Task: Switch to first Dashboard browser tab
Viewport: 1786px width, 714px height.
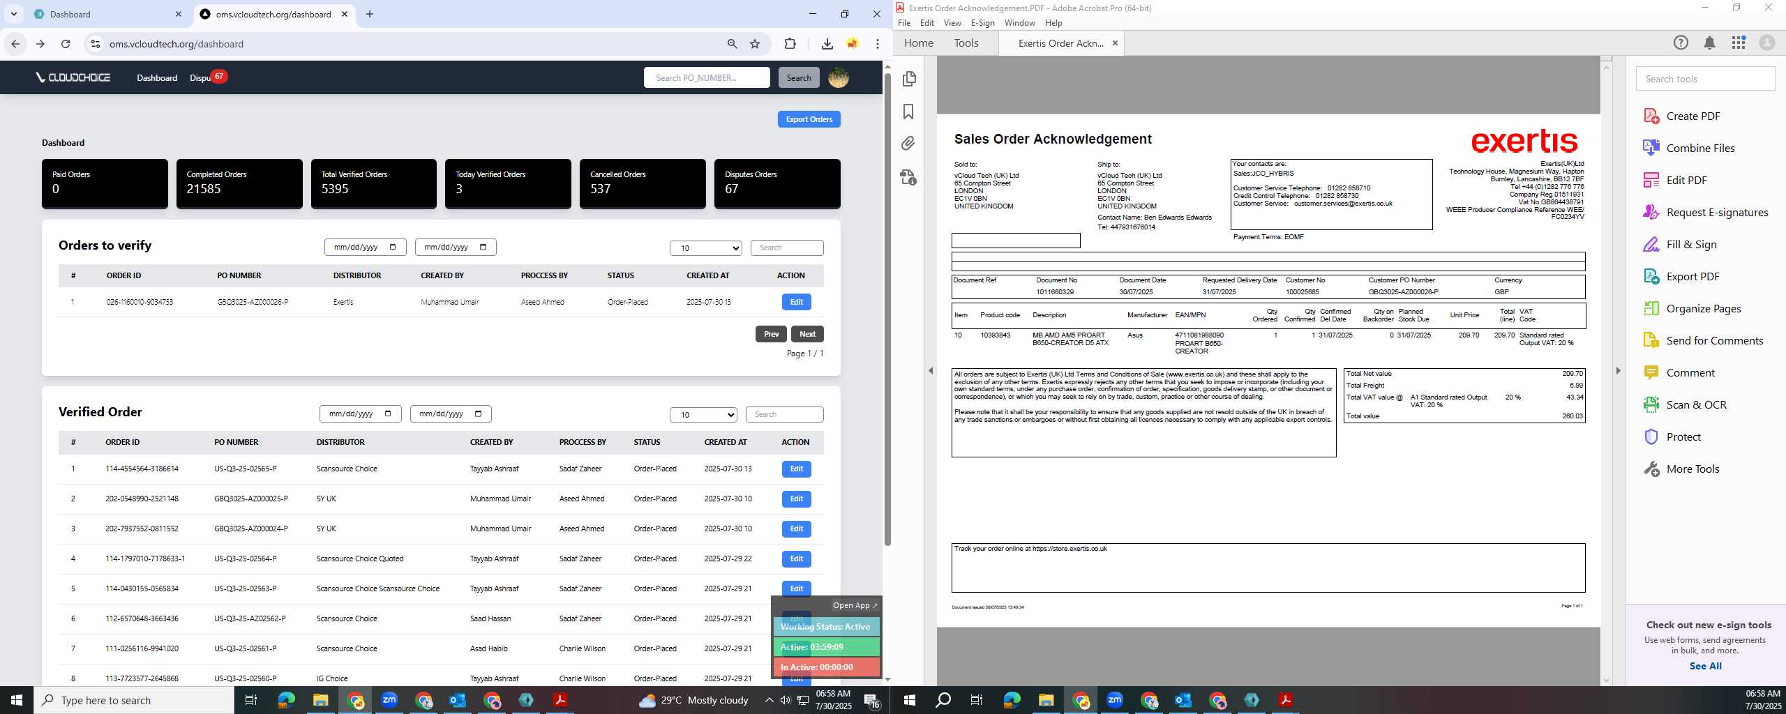Action: (x=107, y=14)
